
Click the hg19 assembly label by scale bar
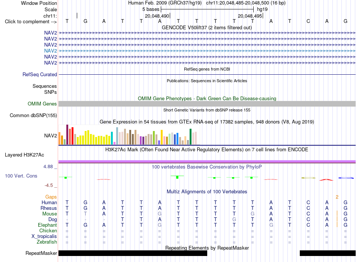point(262,9)
